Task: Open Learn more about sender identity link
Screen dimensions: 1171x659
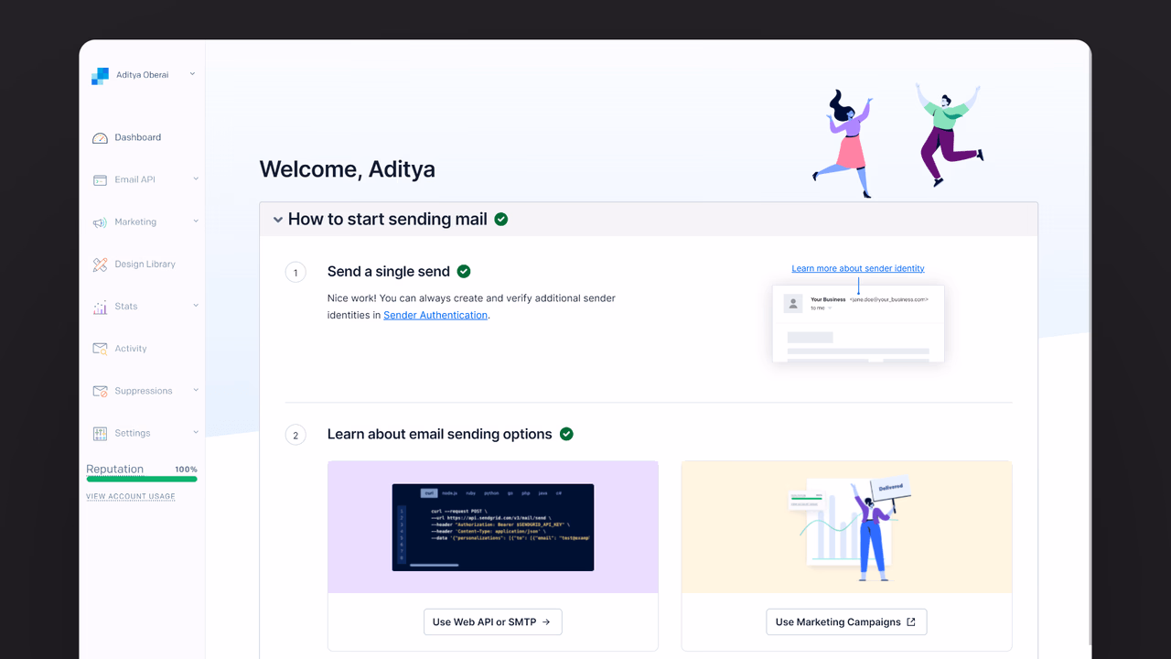Action: (858, 268)
